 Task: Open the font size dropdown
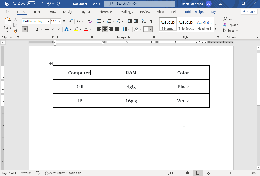pos(59,21)
